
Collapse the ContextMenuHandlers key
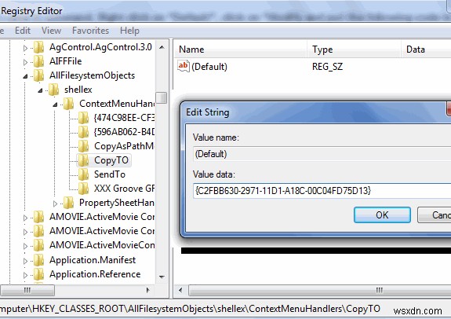click(x=55, y=104)
